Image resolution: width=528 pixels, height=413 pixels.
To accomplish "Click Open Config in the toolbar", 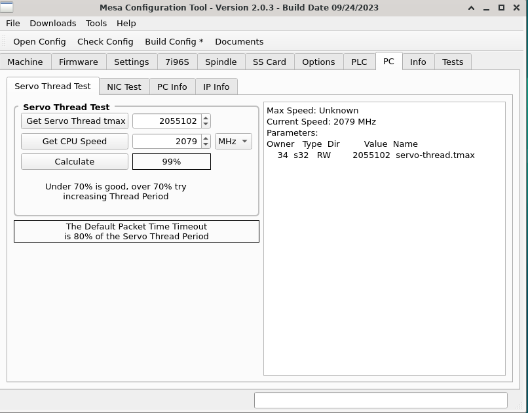I will coord(39,41).
